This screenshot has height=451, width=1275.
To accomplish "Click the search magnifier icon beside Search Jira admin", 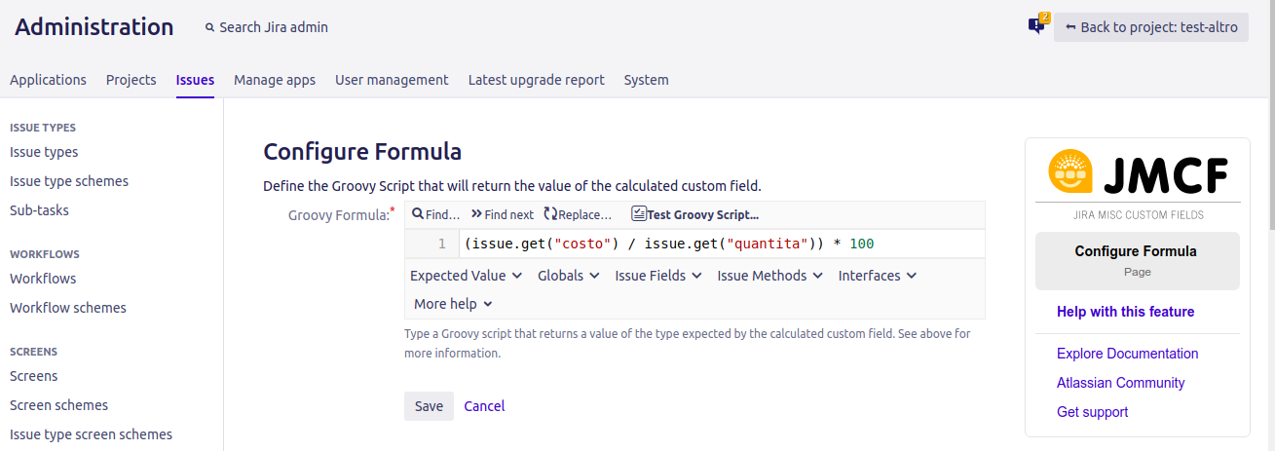I will 209,28.
